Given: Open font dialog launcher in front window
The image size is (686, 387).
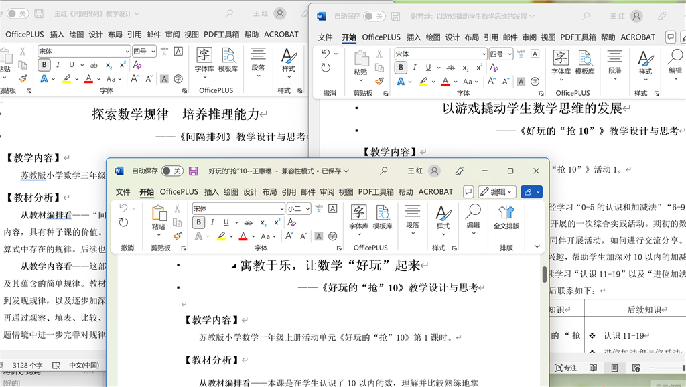Looking at the screenshot, I should tap(339, 248).
